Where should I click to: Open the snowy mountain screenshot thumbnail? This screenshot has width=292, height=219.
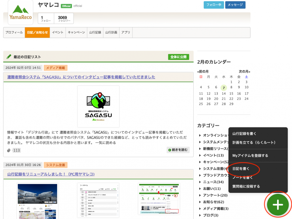click(37, 201)
